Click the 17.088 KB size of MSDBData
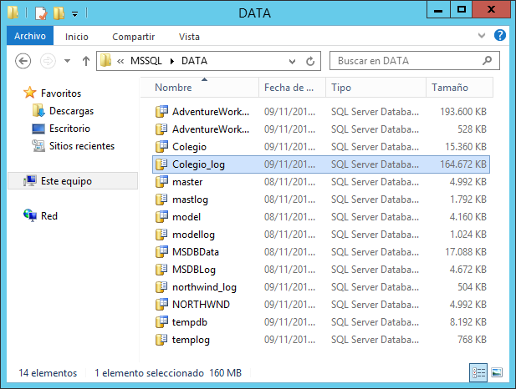Viewport: 516px width, 389px height. click(x=466, y=251)
